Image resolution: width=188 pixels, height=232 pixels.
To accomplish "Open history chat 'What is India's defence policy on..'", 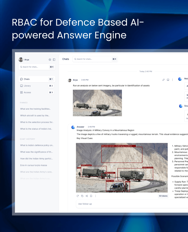I will [x=37, y=145].
